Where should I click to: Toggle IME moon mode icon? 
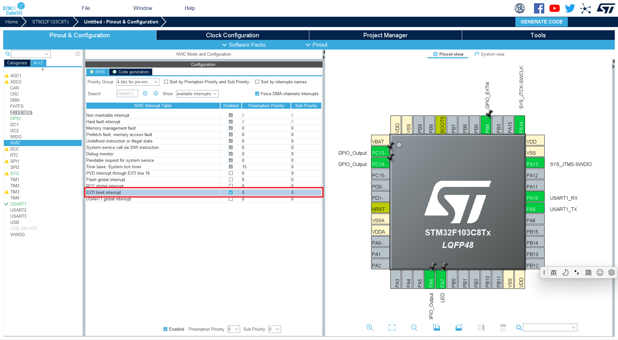[565, 272]
